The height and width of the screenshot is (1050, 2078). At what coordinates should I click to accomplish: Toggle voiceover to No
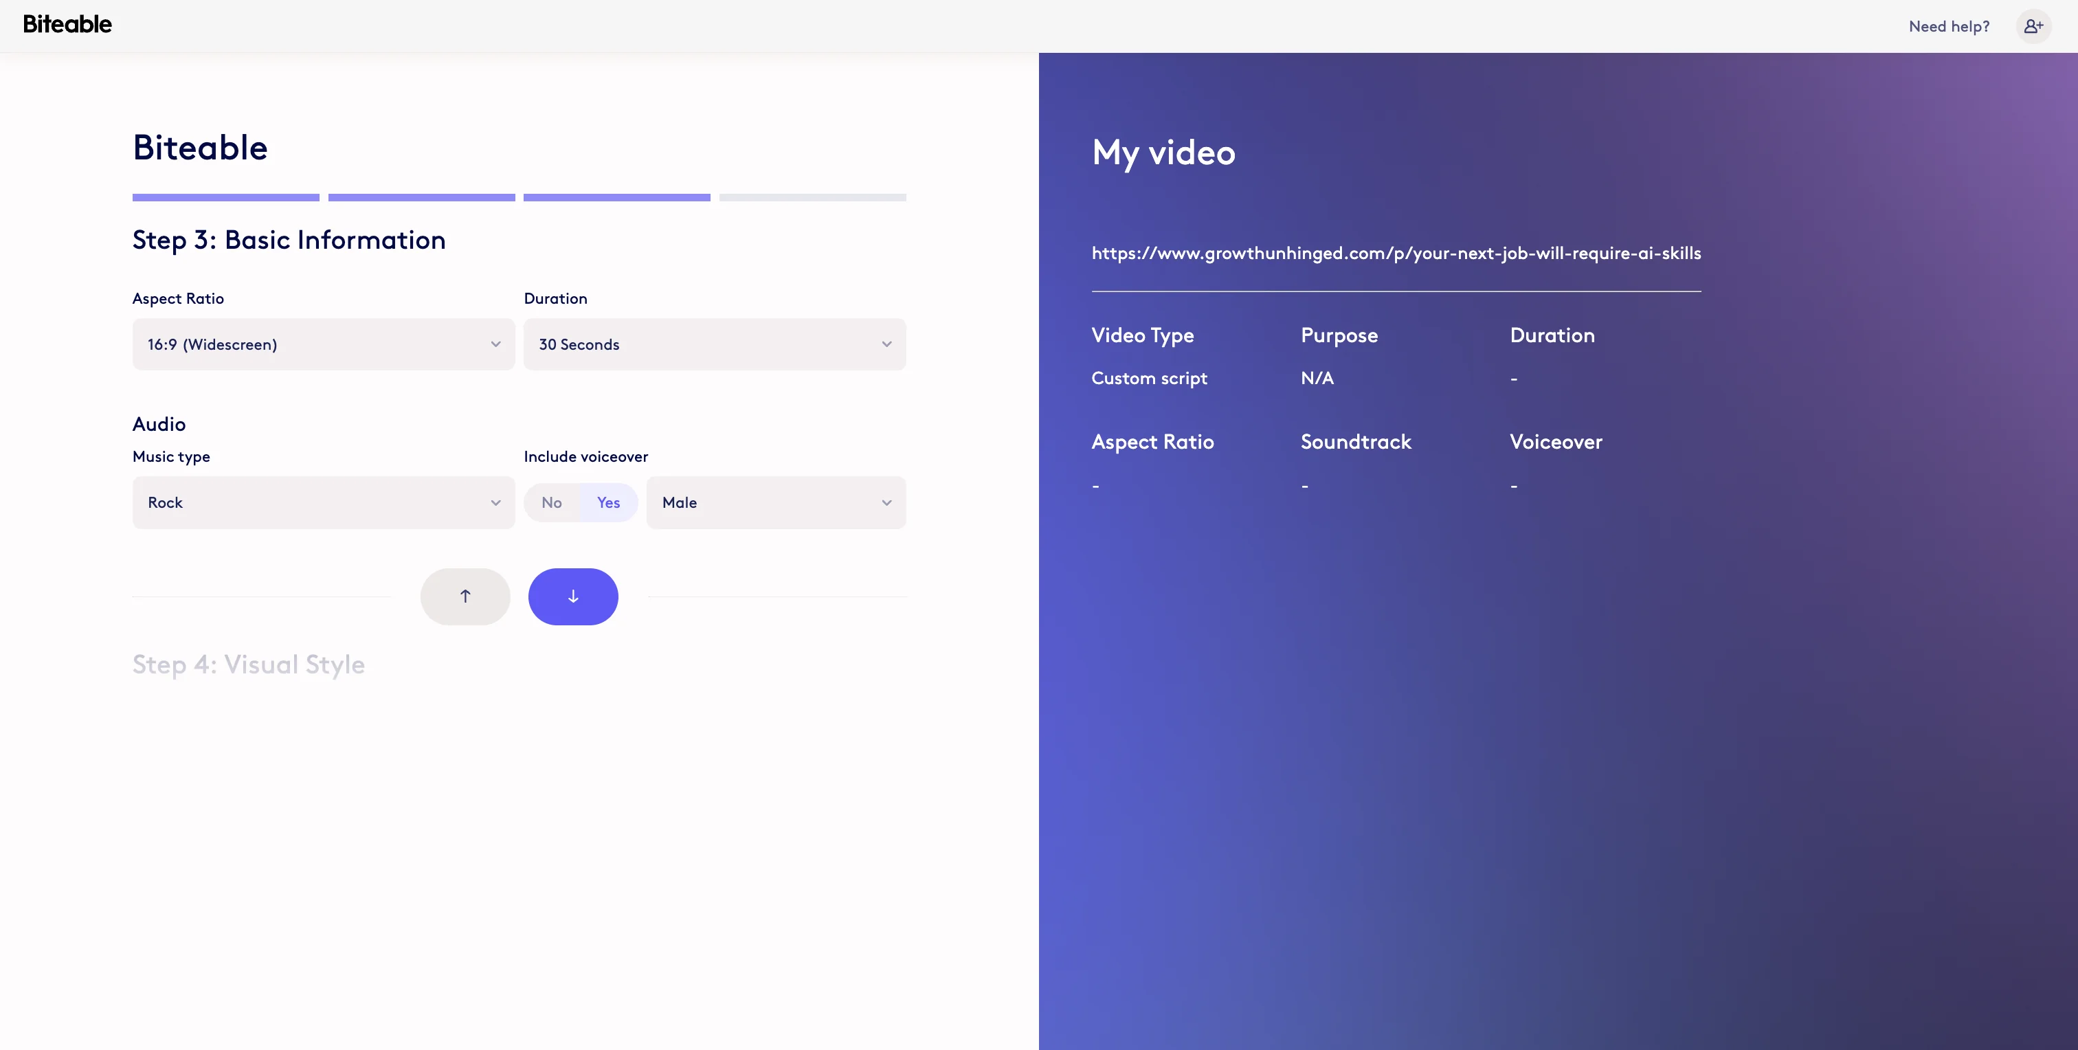point(552,502)
